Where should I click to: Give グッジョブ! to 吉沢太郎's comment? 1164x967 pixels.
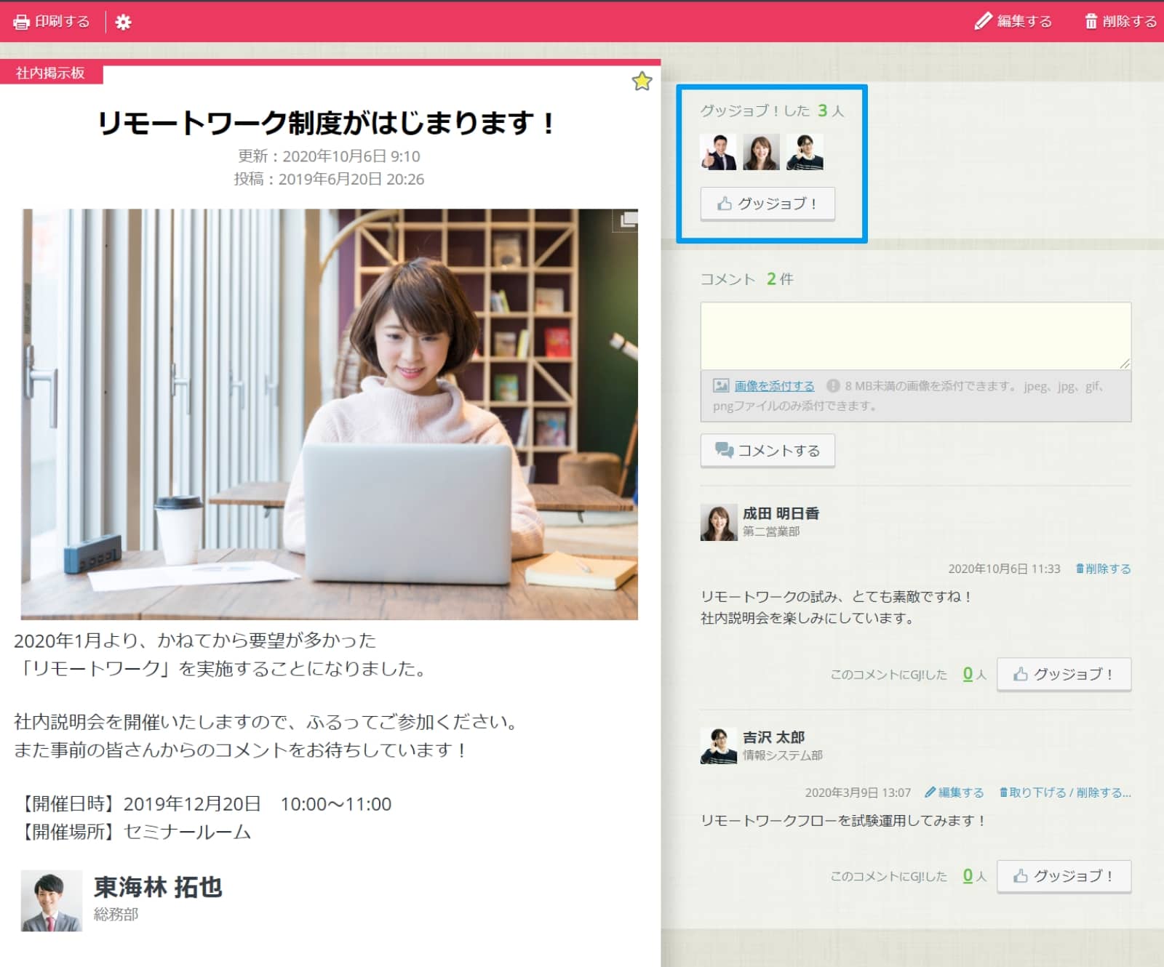(x=1063, y=876)
